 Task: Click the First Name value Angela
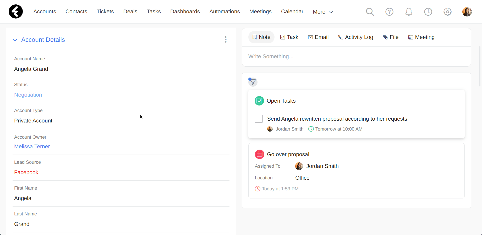click(23, 198)
